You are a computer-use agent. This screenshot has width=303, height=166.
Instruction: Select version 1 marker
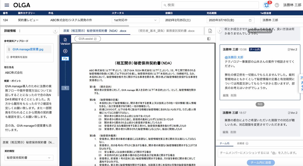[x=65, y=88]
